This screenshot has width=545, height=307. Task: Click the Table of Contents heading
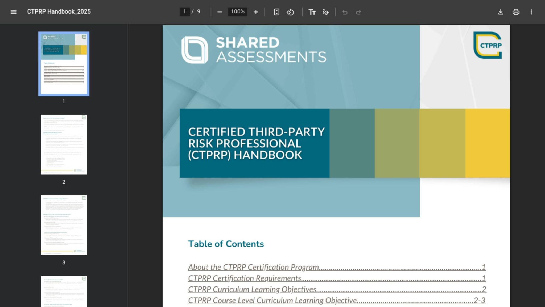point(226,244)
